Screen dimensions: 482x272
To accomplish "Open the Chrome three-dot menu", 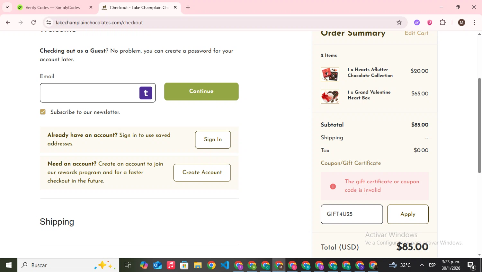I will coord(474,22).
